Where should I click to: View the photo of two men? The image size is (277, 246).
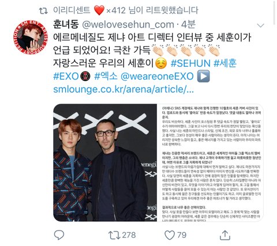click(105, 162)
